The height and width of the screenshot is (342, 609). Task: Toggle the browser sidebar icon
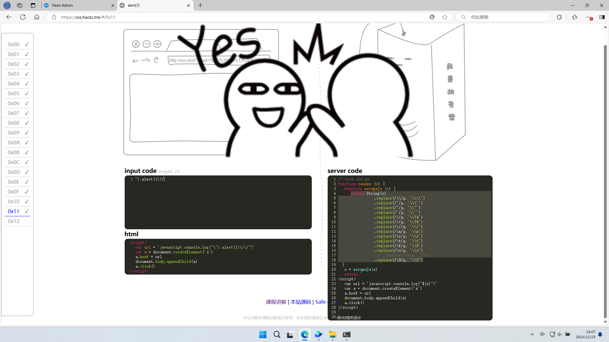click(x=602, y=17)
